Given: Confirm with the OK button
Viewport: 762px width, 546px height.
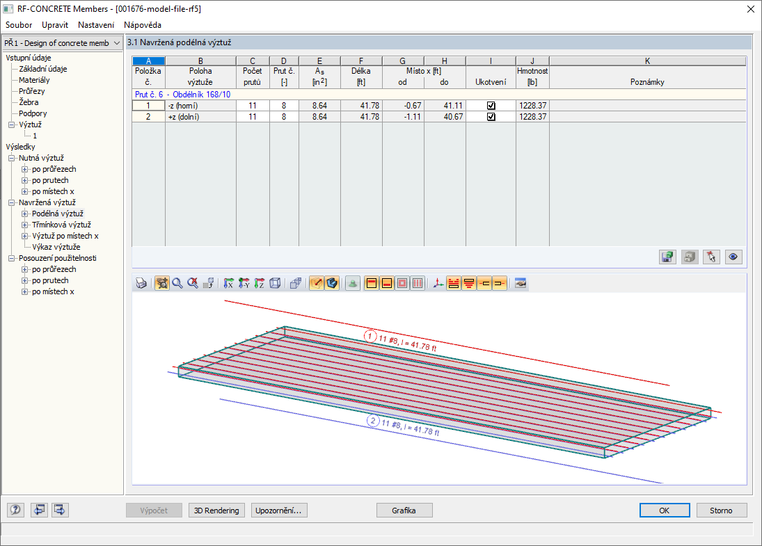Looking at the screenshot, I should pyautogui.click(x=665, y=510).
